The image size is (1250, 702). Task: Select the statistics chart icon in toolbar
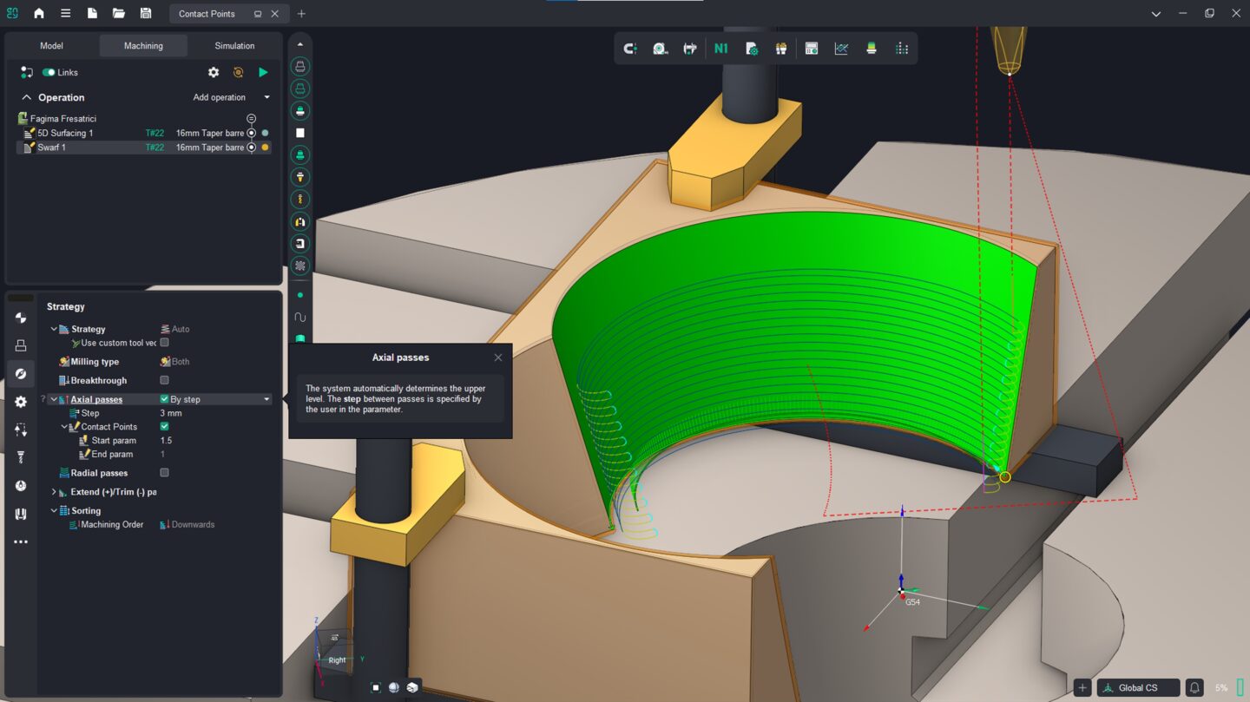pyautogui.click(x=840, y=48)
